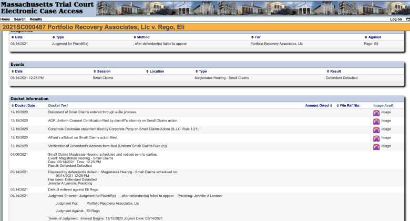410x221 pixels.
Task: Open image for Affiant's affidavit entry
Action: point(376,138)
